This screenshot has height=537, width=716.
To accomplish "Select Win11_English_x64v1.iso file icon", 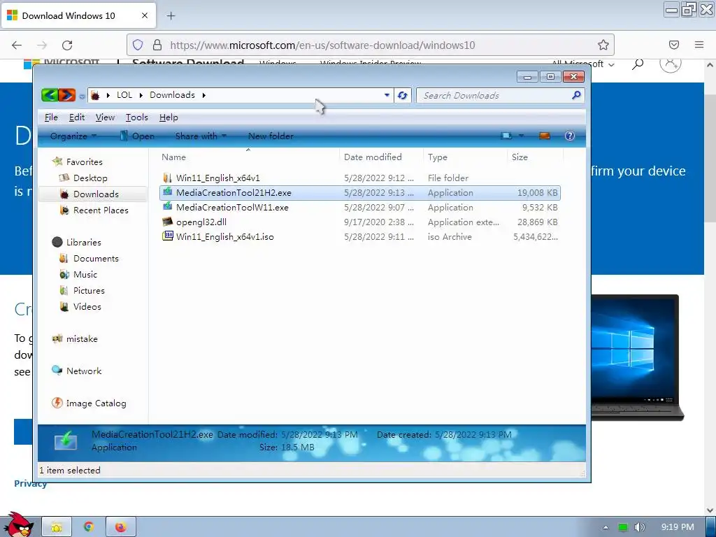I will coord(168,236).
